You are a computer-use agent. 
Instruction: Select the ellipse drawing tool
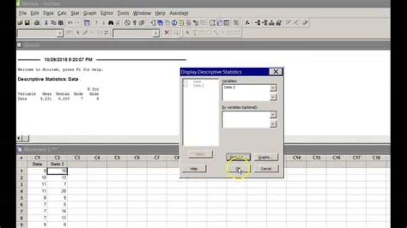point(209,33)
